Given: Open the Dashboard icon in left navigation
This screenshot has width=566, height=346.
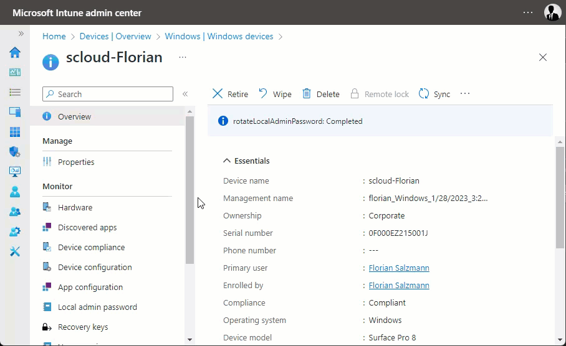Looking at the screenshot, I should pos(15,72).
